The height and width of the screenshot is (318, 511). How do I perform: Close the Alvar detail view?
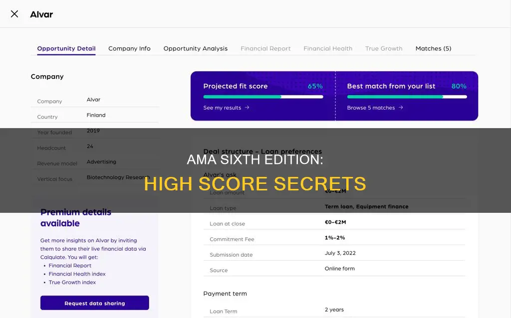click(x=14, y=14)
